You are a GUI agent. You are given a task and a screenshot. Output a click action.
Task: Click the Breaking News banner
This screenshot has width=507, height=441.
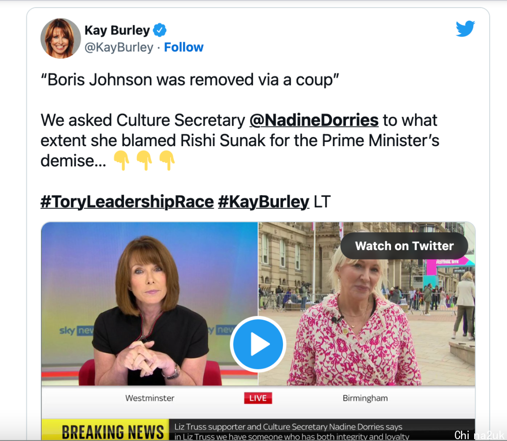tap(106, 430)
